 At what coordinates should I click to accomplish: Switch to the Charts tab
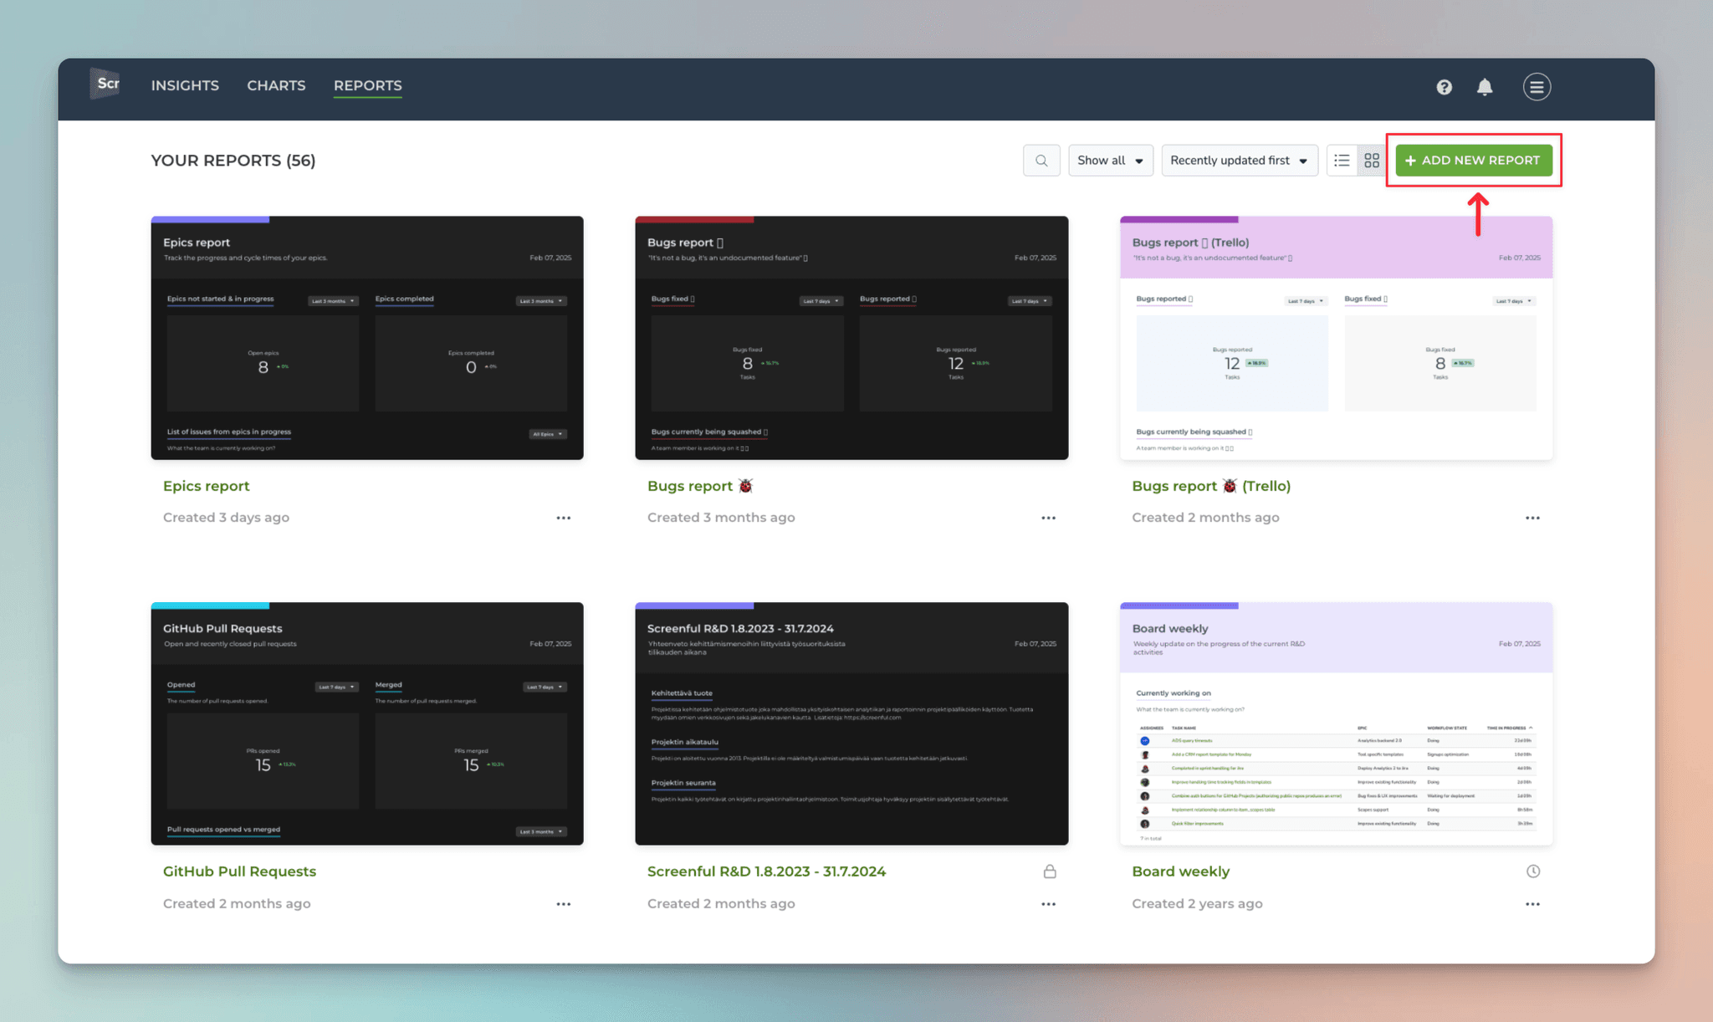[x=276, y=85]
